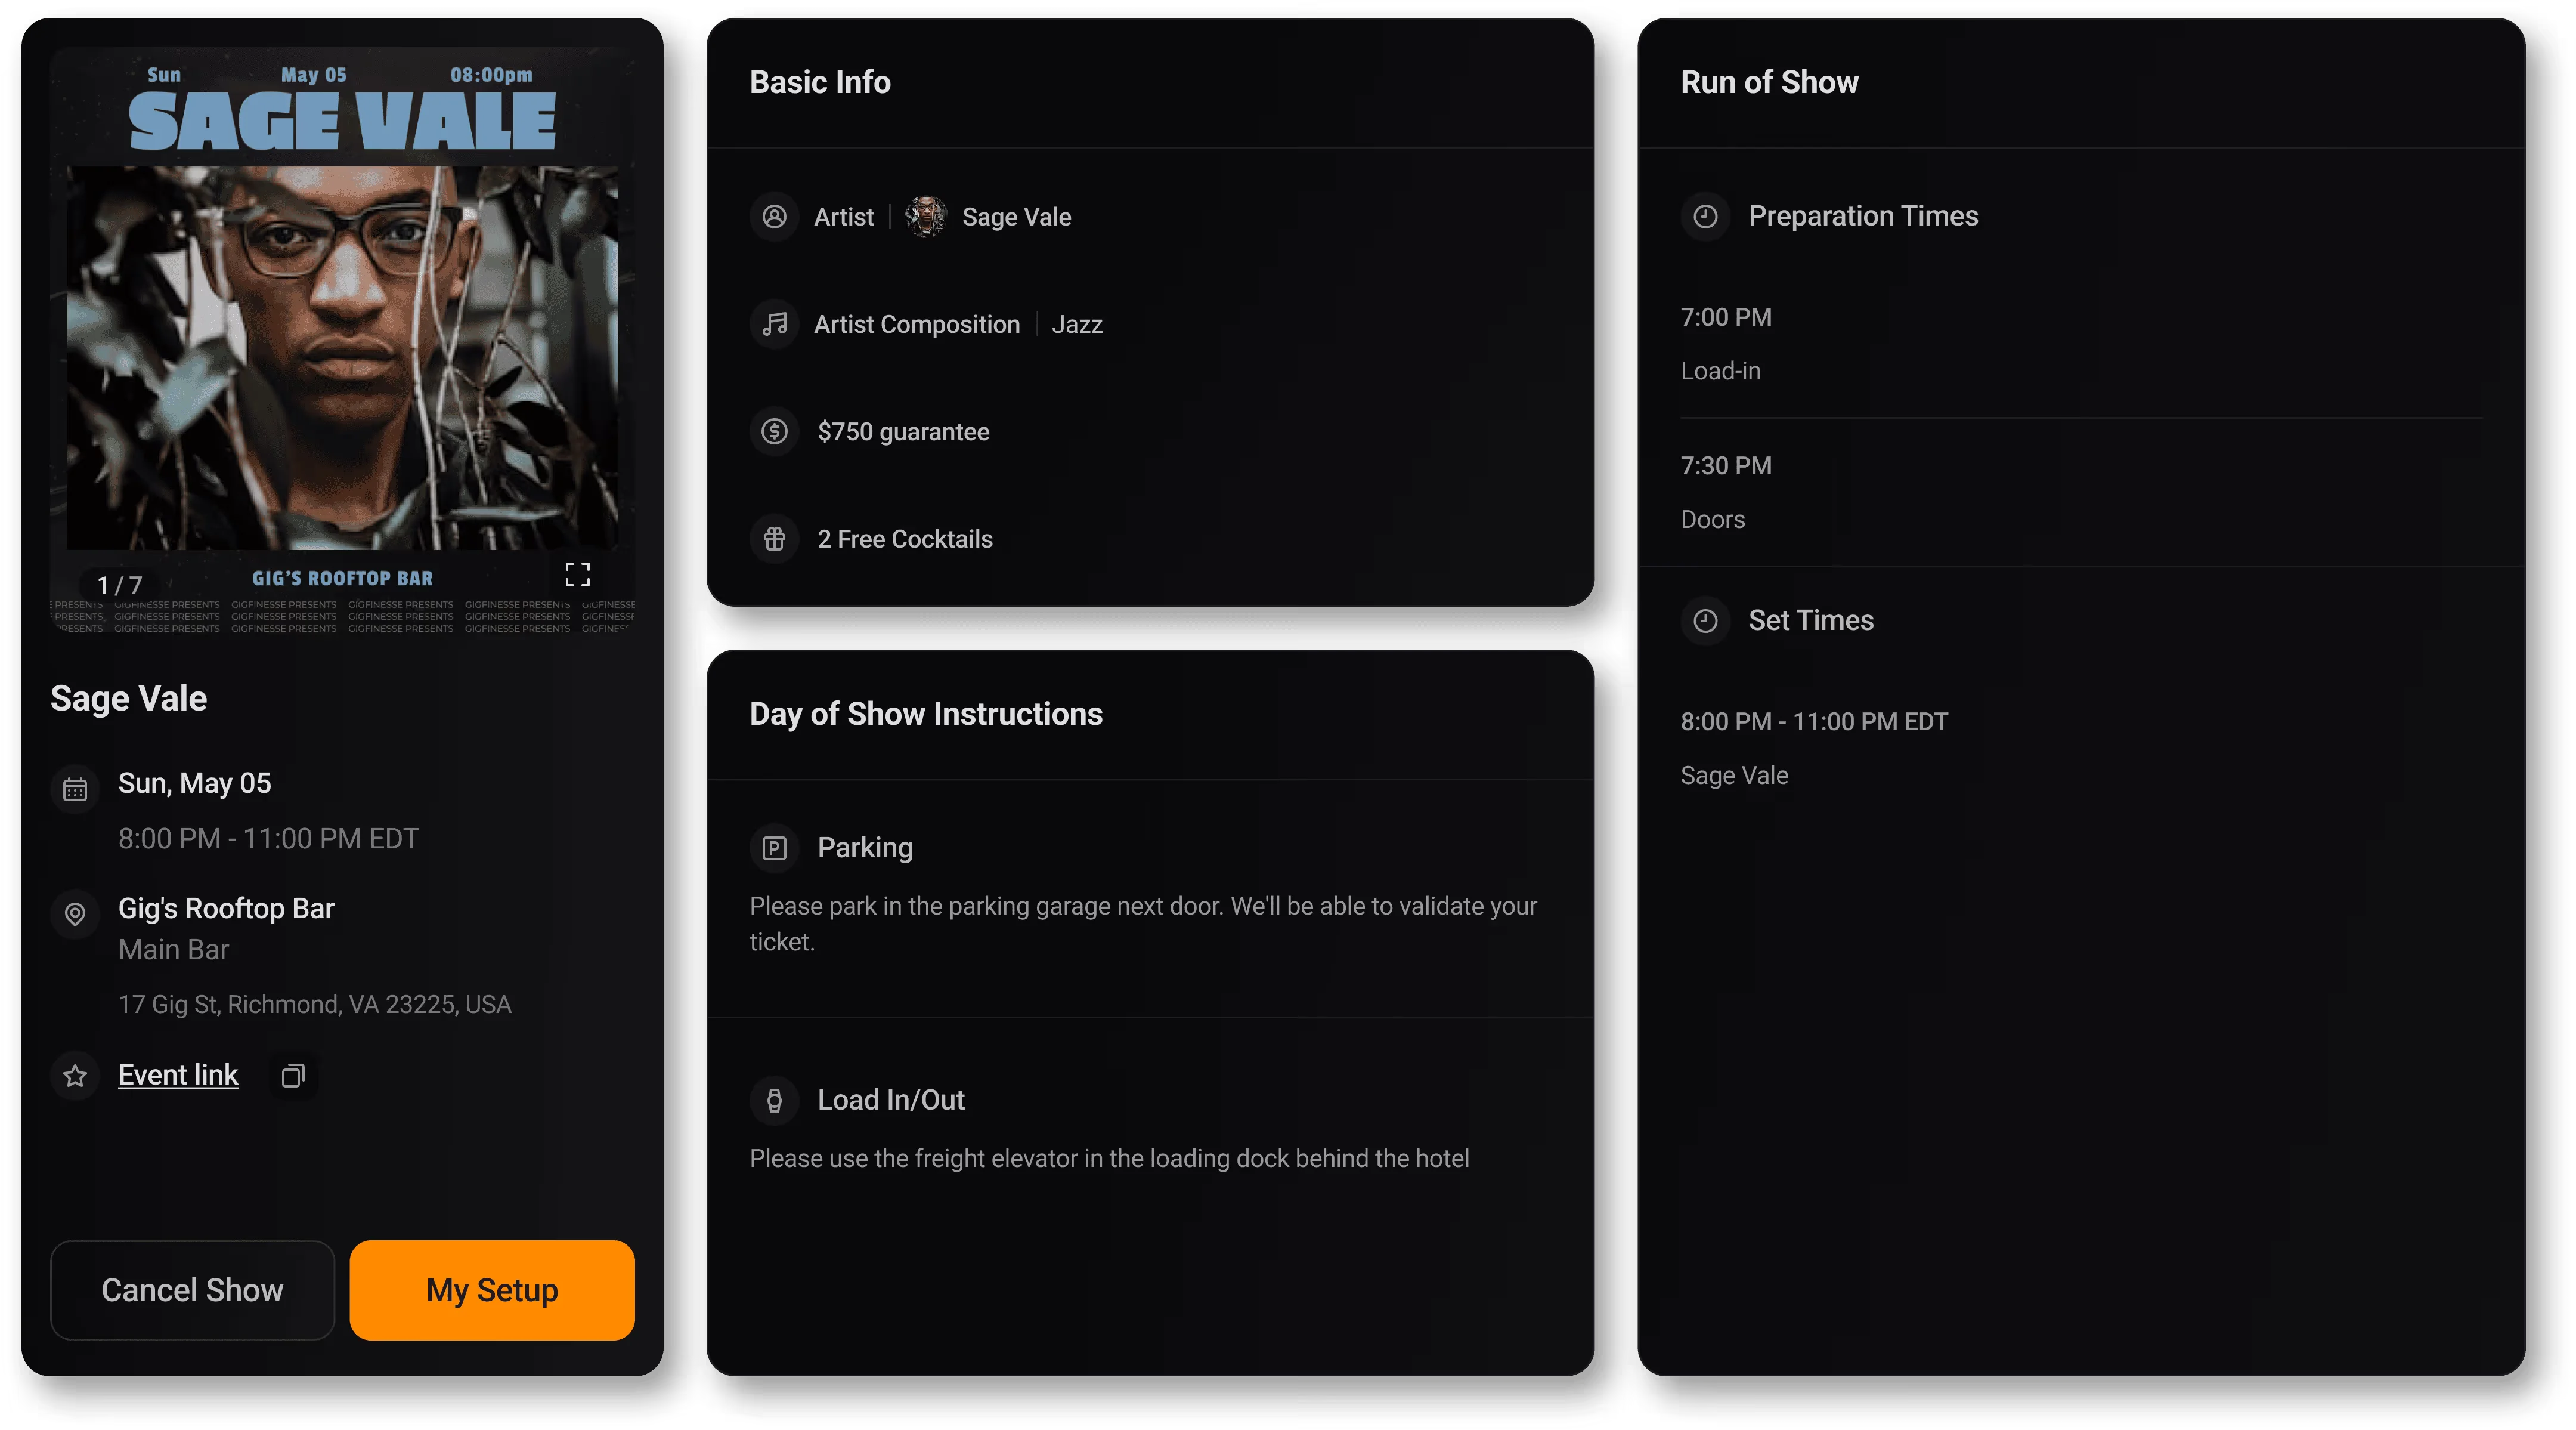Open the Sage Vale event poster image
The image size is (2576, 1430).
tap(342, 340)
